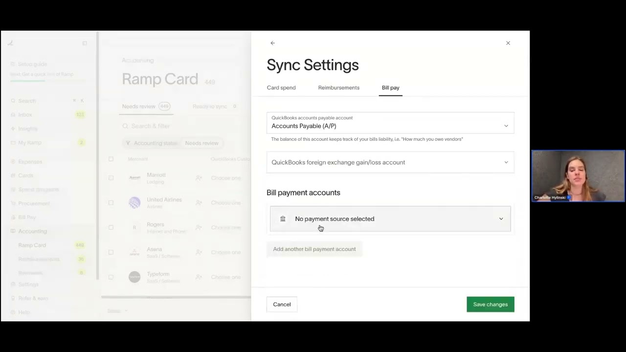Click the magnifier in Search & filter
626x352 pixels.
125,126
